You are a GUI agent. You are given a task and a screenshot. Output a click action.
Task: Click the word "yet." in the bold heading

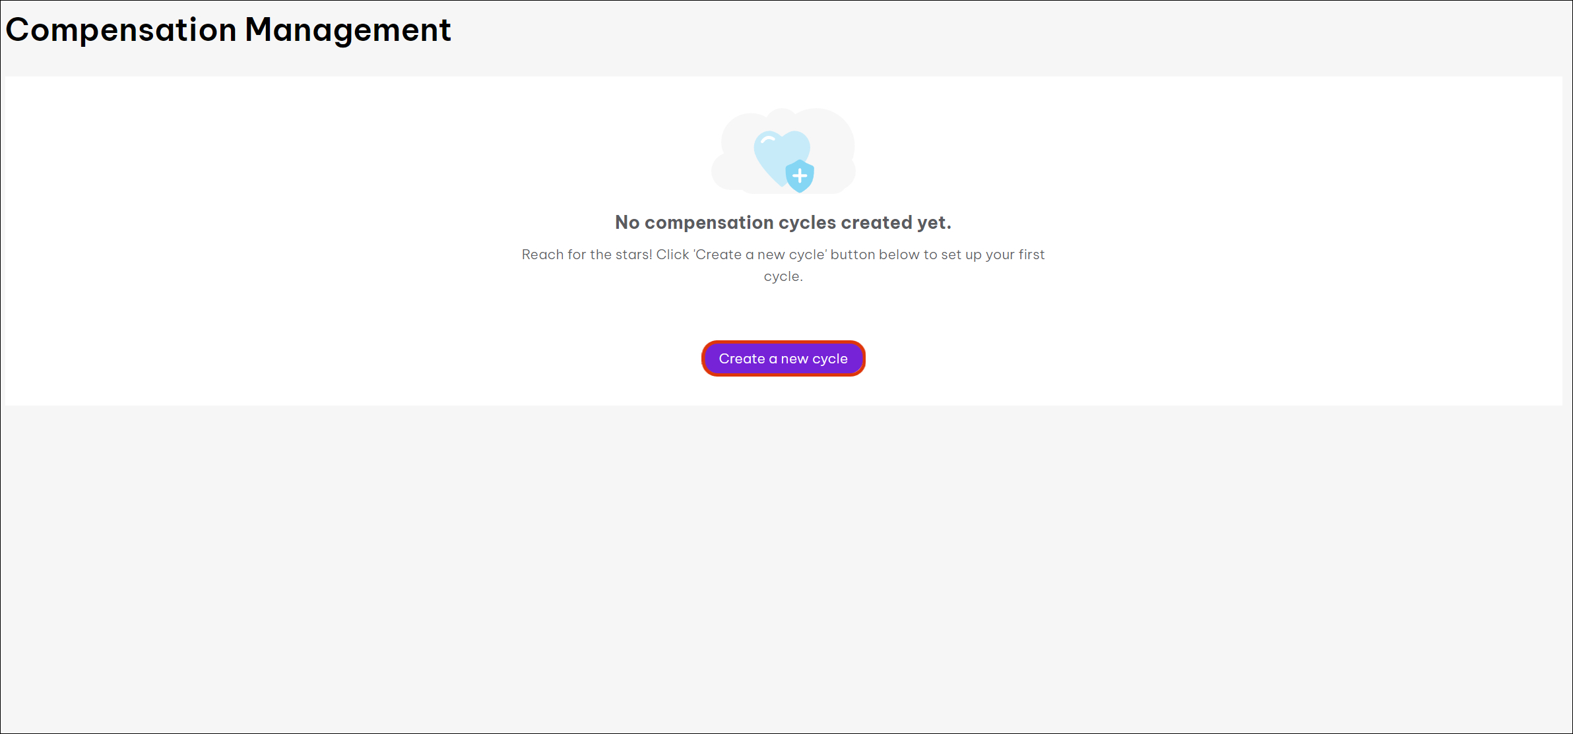(934, 223)
